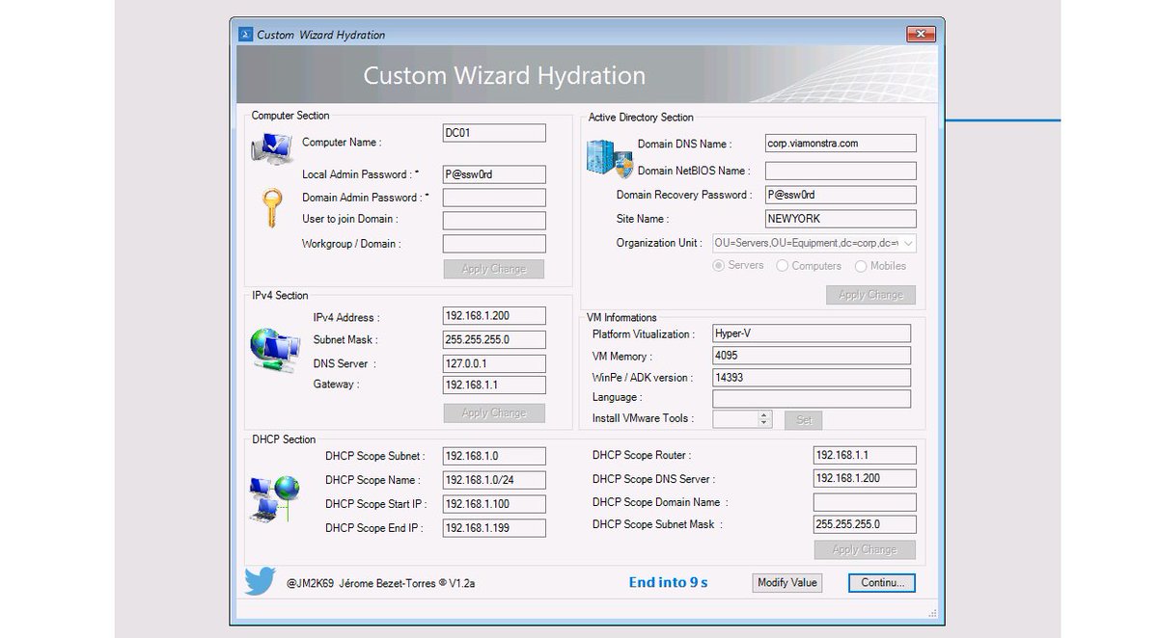Screen dimensions: 1158x638
Task: Close the Custom Wizard Hydration window
Action: (921, 35)
